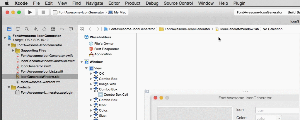
Task: Open the related items grid menu
Action: point(82,29)
